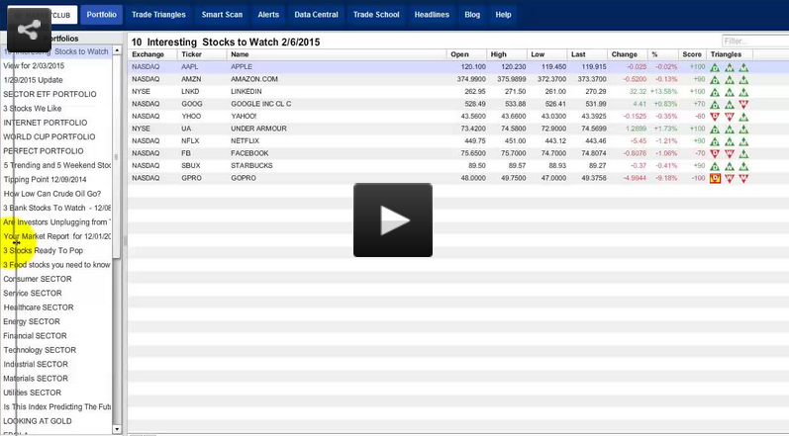Click the GPRO ticker cell
This screenshot has width=789, height=436.
point(190,178)
